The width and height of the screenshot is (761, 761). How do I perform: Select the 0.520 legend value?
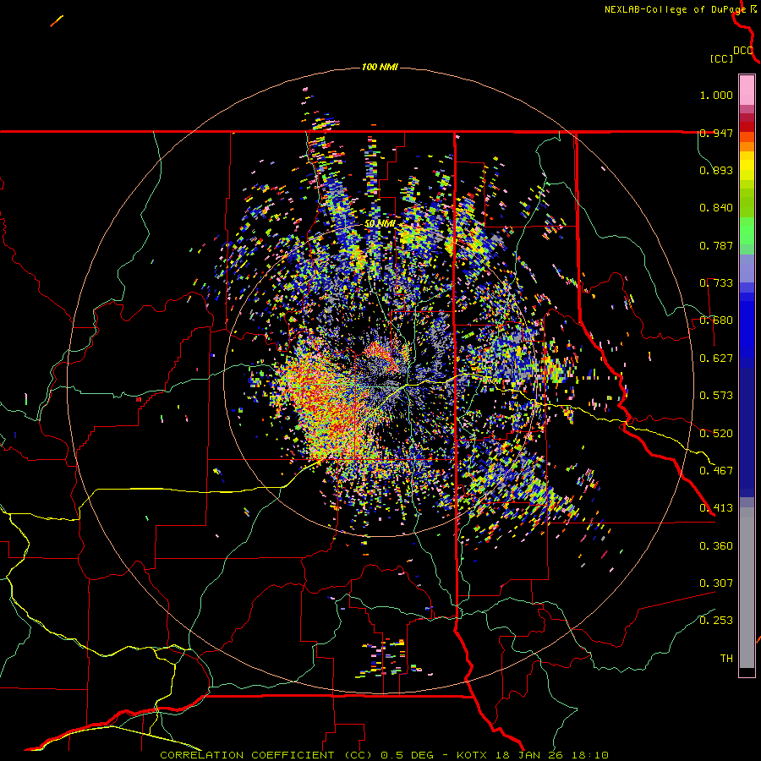point(716,433)
